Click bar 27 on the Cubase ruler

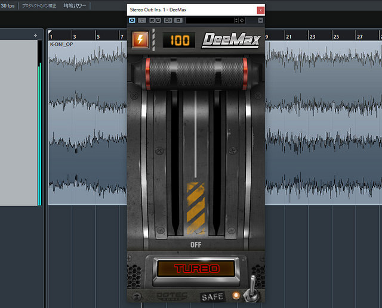359,37
